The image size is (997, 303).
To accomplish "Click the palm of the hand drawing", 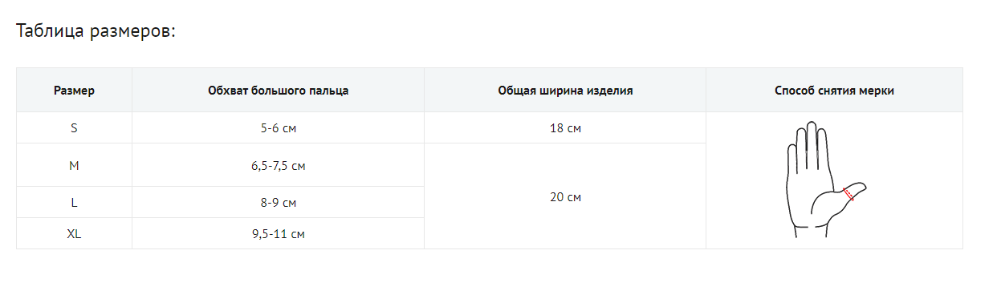I will coord(811,195).
